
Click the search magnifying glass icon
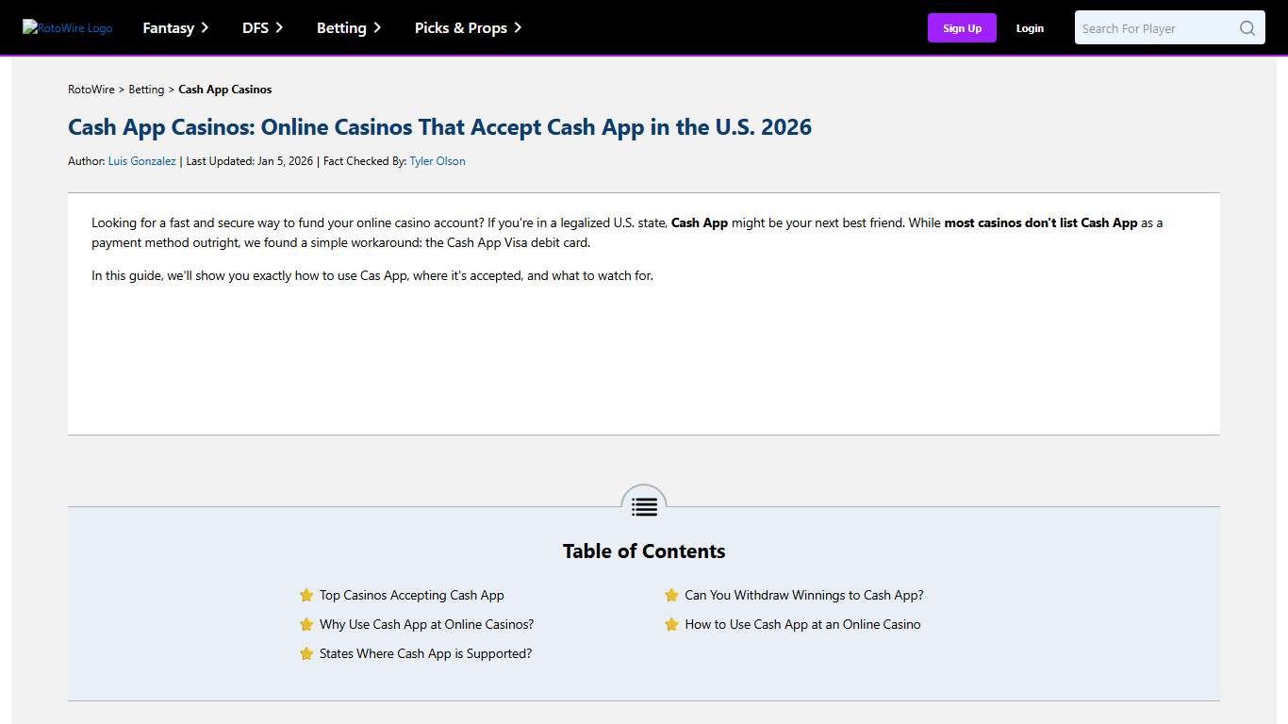pyautogui.click(x=1247, y=27)
